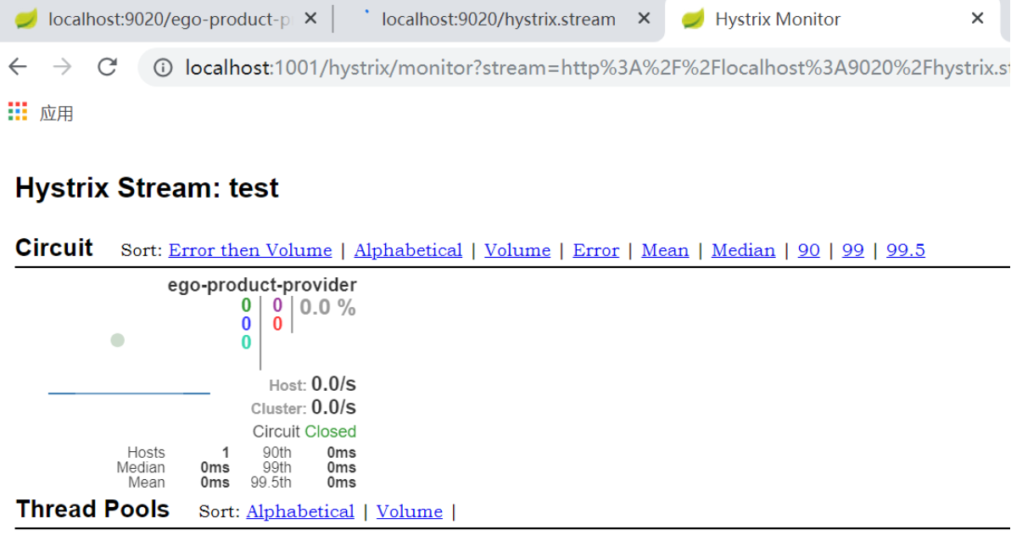Click the Hystrix Monitor tab leaf icon

click(693, 19)
